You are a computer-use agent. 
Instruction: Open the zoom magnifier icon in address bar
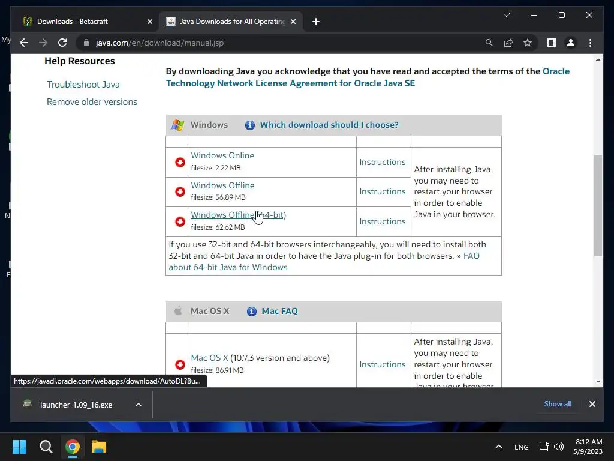(489, 43)
